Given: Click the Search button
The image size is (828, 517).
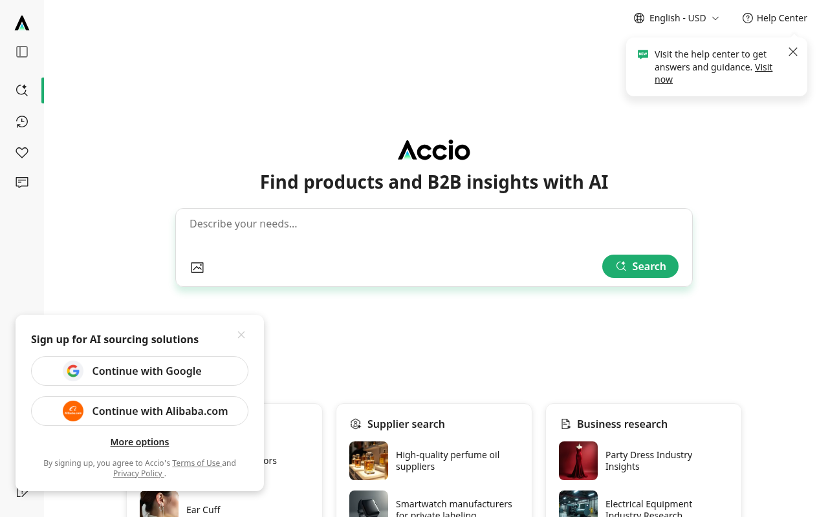Looking at the screenshot, I should (x=640, y=266).
